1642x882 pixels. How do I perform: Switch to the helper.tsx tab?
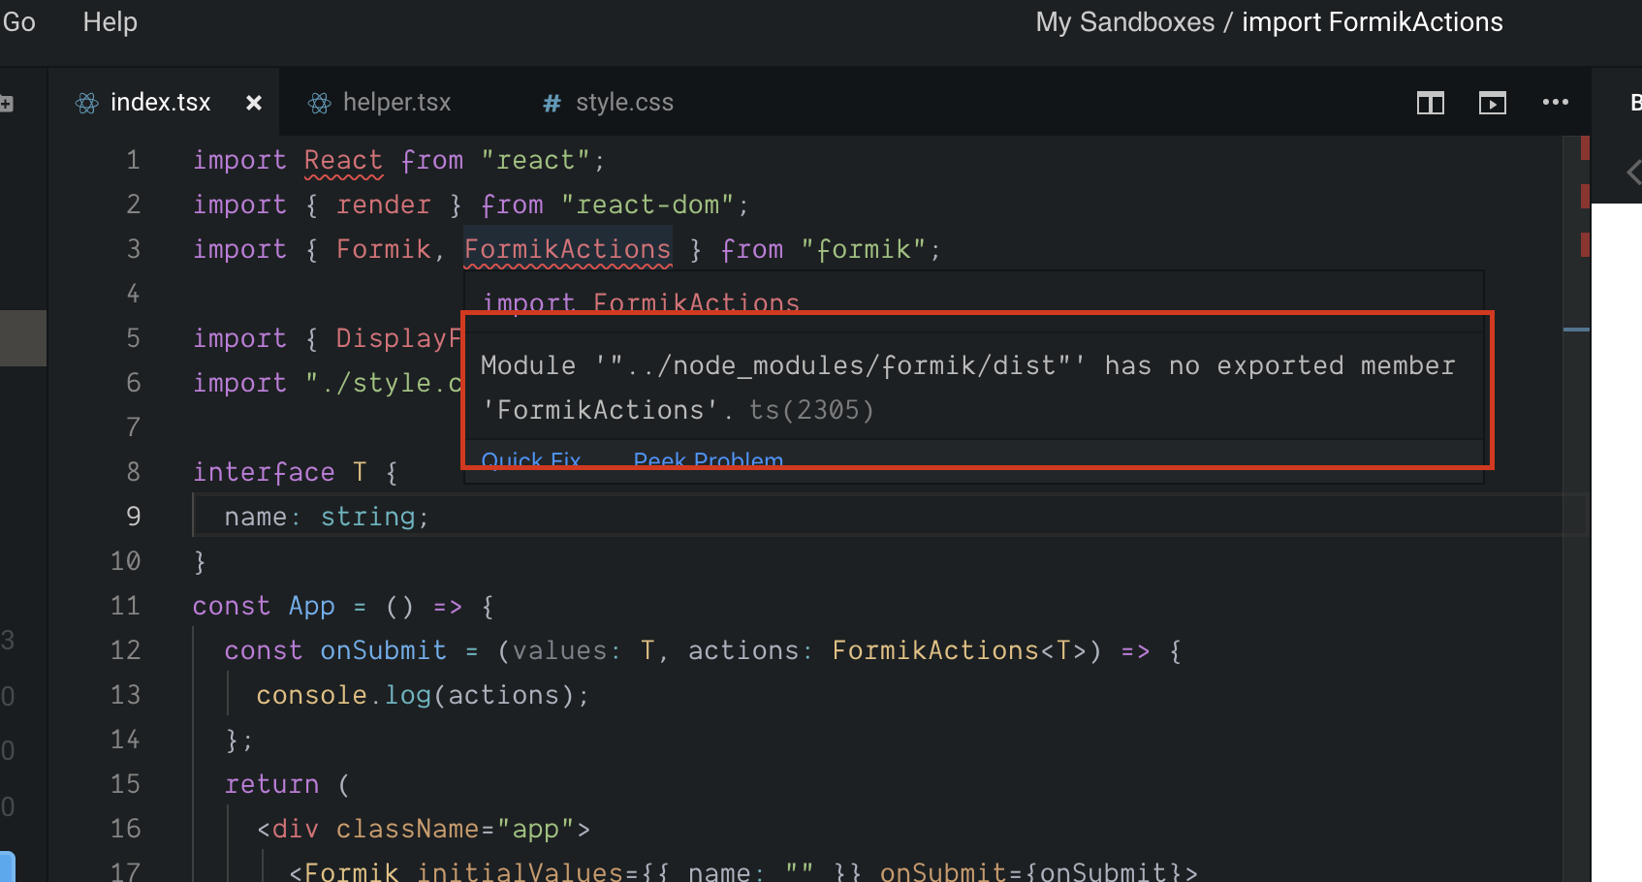[396, 102]
